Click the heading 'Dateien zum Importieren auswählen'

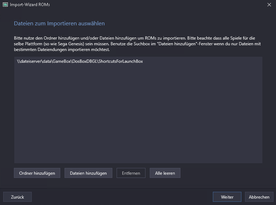(59, 24)
